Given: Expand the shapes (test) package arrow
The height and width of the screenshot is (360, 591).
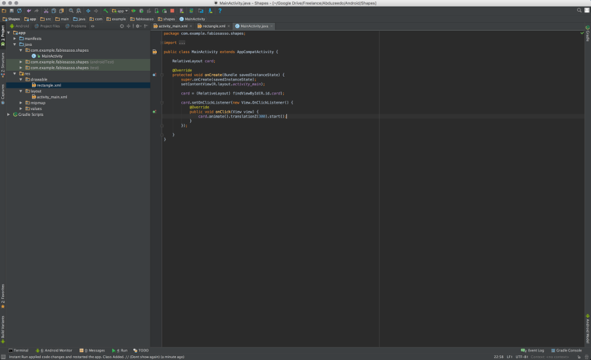Looking at the screenshot, I should tap(21, 68).
